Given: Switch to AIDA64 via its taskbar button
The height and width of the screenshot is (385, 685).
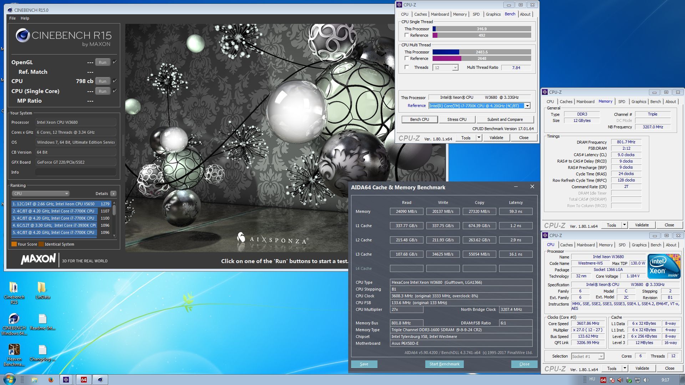Looking at the screenshot, I should [83, 380].
